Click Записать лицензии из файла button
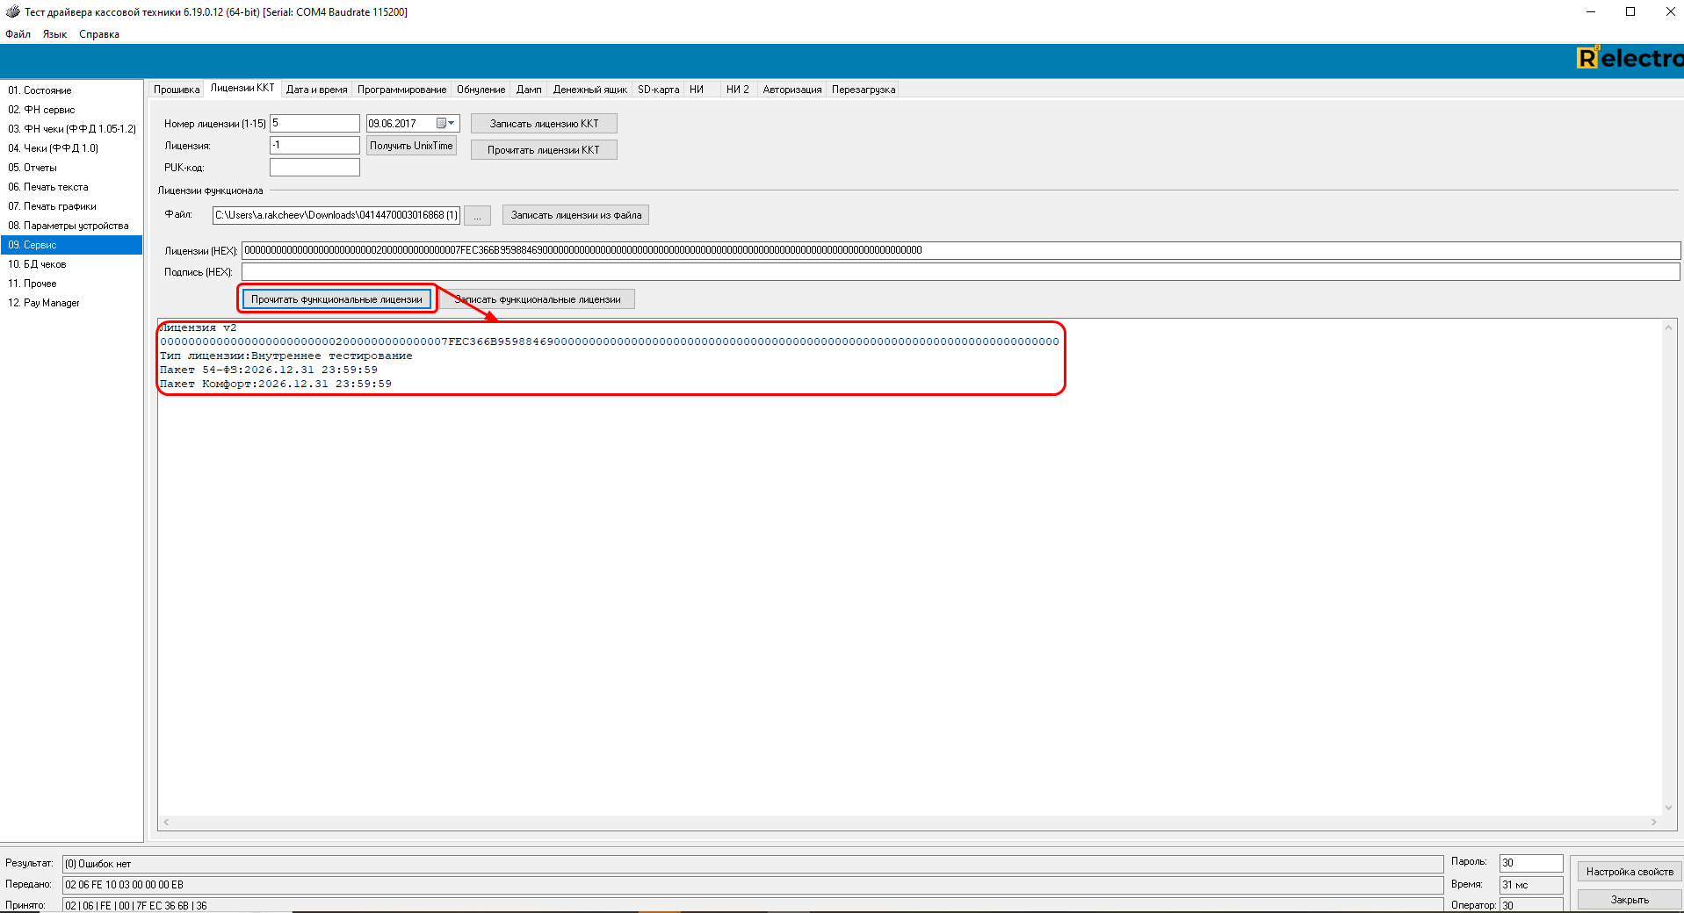The height and width of the screenshot is (913, 1684). pos(575,215)
